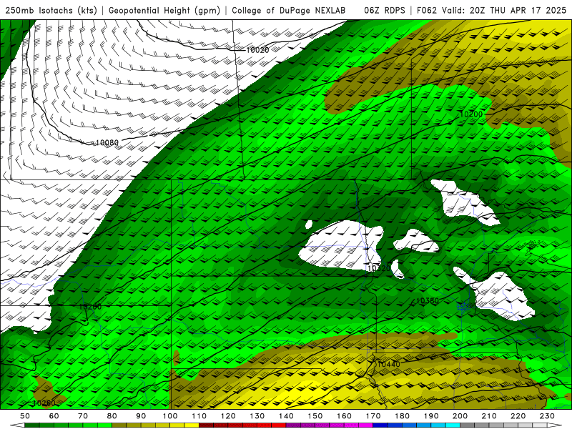
Task: Click the 'F062 Valid: 20Z THU APR 17 2025' text
Action: click(491, 11)
